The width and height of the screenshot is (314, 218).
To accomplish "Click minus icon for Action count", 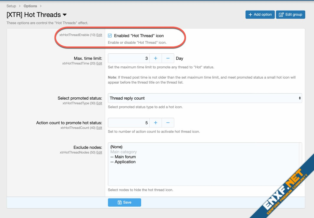I will click(x=168, y=123).
